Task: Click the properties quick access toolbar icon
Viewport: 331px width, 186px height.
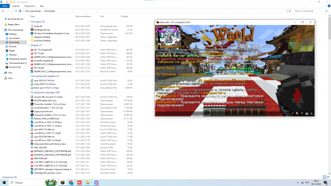Action: tap(7, 2)
